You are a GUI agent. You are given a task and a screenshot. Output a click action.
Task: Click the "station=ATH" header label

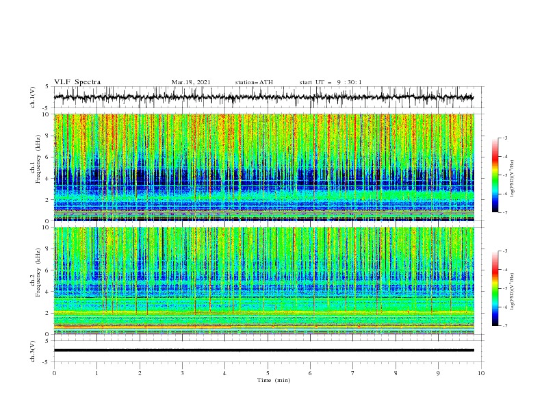[254, 82]
